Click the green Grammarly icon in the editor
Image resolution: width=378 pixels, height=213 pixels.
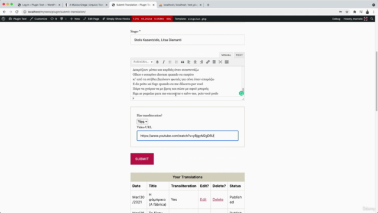(x=241, y=93)
